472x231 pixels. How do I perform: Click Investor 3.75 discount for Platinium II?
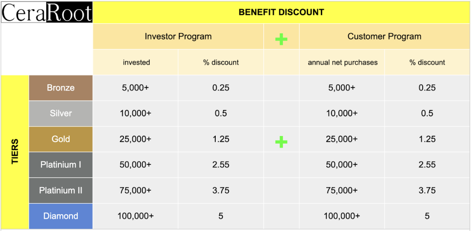tap(221, 191)
